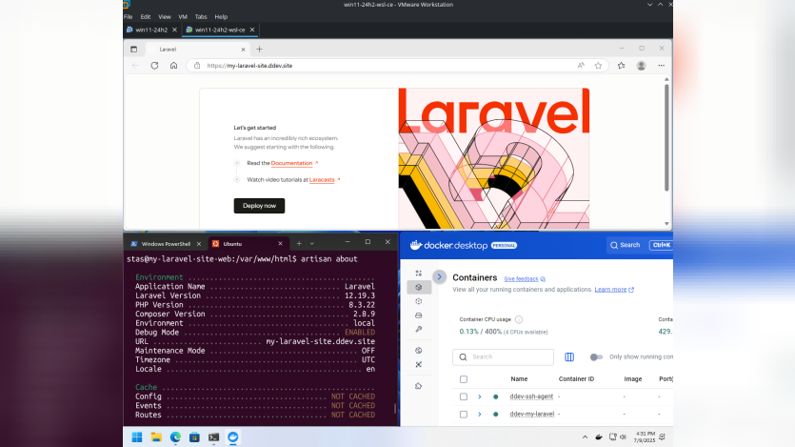The width and height of the screenshot is (795, 447).
Task: Click the containers Search input field
Action: (503, 357)
